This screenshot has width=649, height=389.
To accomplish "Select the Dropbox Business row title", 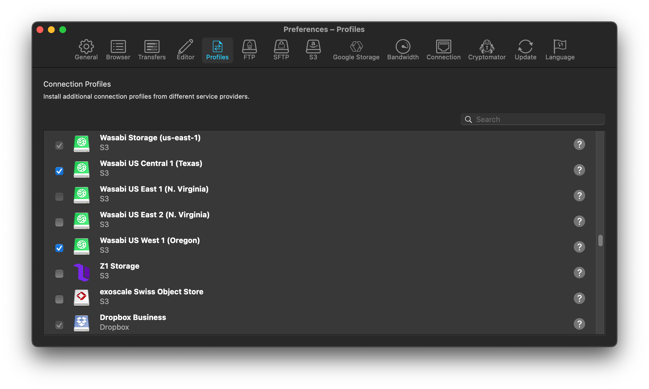I will pyautogui.click(x=133, y=317).
